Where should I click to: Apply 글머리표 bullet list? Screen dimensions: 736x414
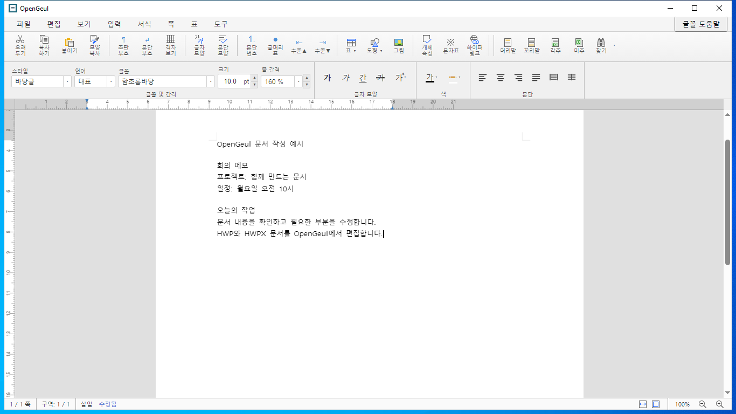coord(275,45)
